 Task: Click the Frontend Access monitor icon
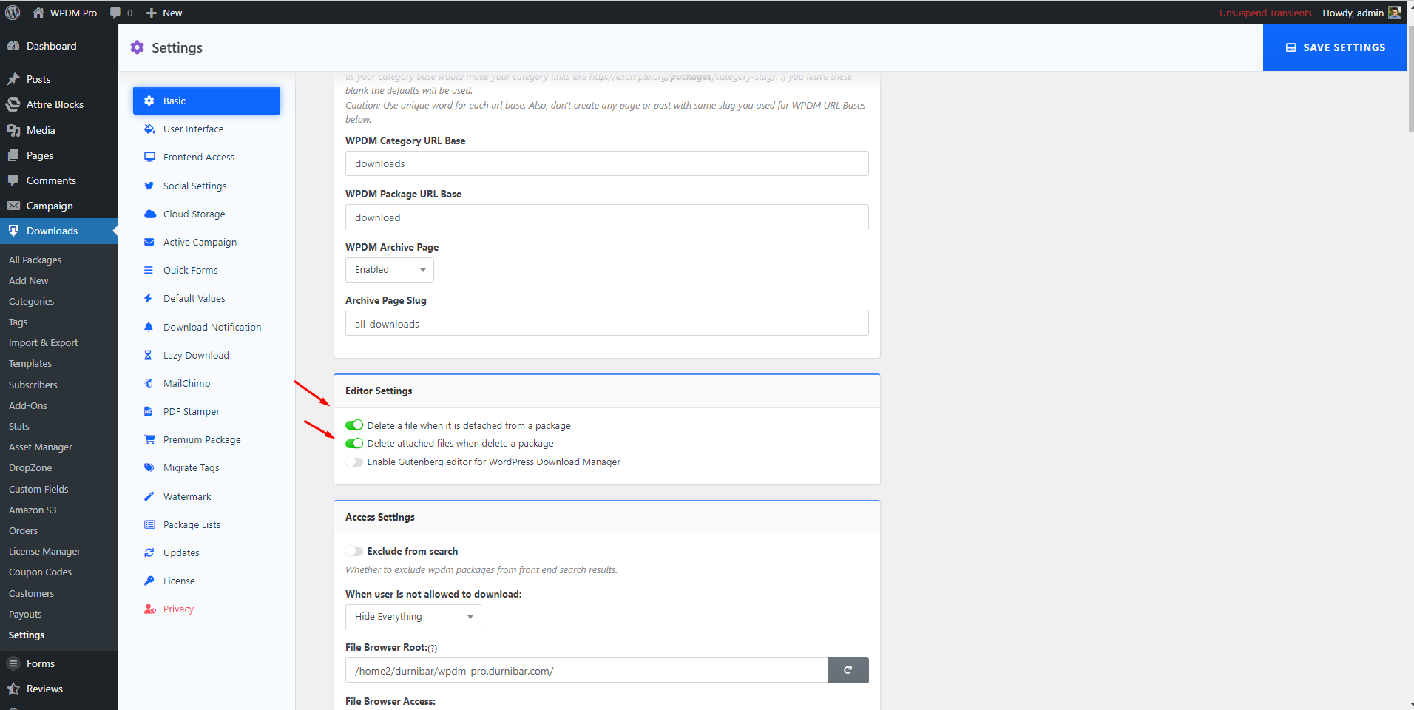point(149,157)
